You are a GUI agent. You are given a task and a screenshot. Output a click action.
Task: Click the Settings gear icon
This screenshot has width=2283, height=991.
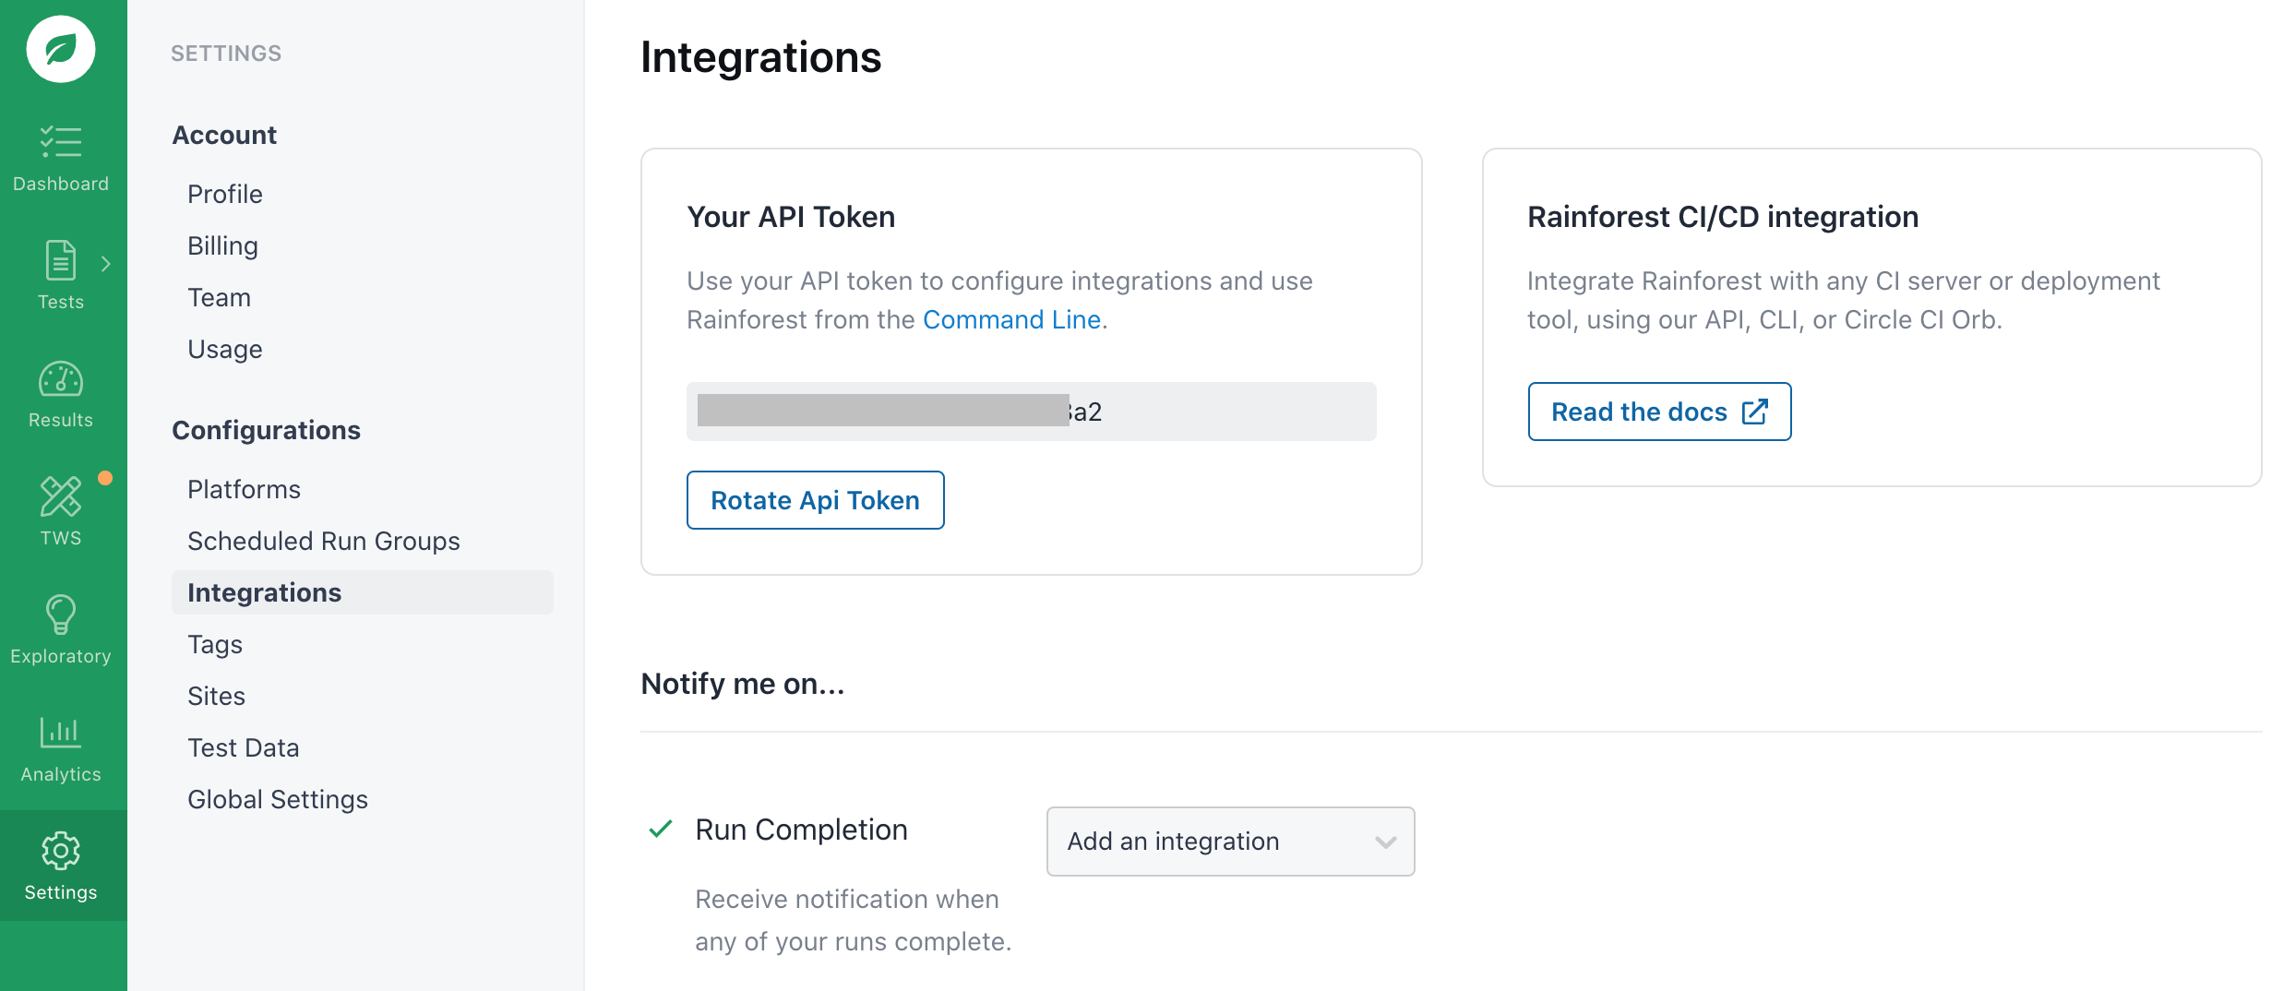tap(61, 852)
